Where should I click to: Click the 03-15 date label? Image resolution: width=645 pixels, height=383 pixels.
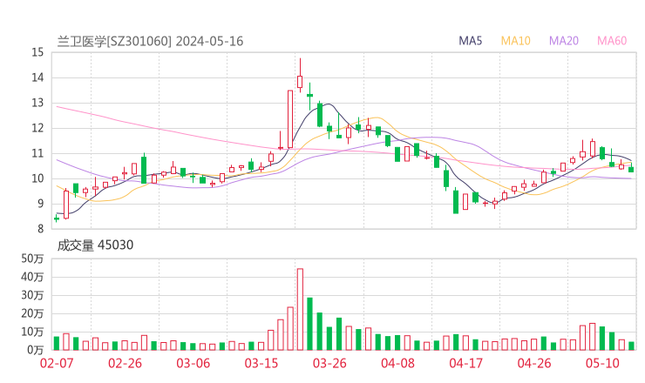pos(261,363)
